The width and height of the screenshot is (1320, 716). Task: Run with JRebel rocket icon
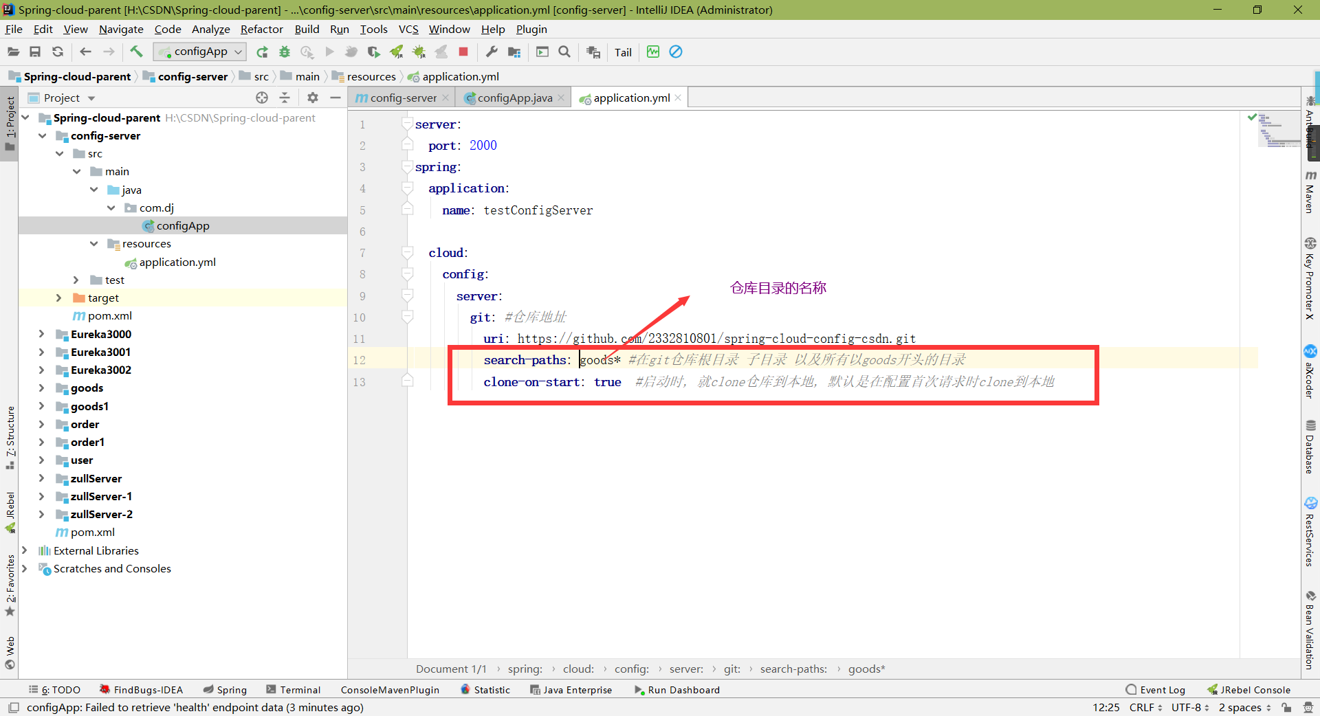click(x=397, y=52)
